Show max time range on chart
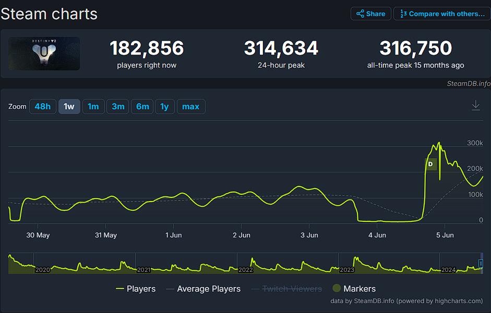This screenshot has width=491, height=313. [190, 107]
